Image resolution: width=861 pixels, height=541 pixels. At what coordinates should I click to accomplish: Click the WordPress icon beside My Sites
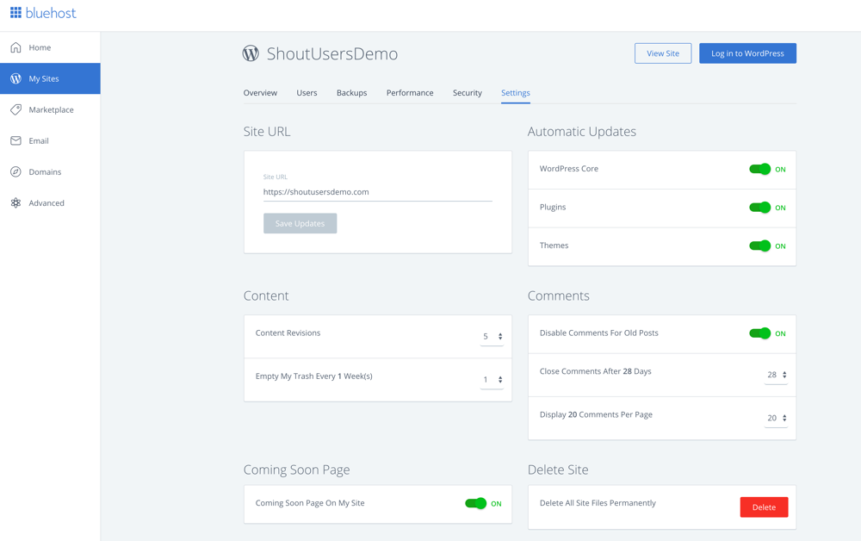[x=15, y=78]
